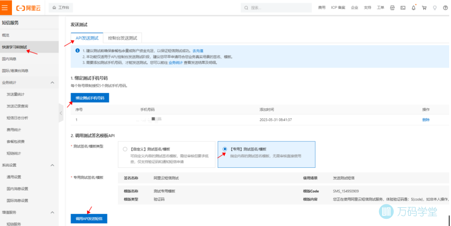
Task: Click the search box in top bar
Action: pos(276,8)
